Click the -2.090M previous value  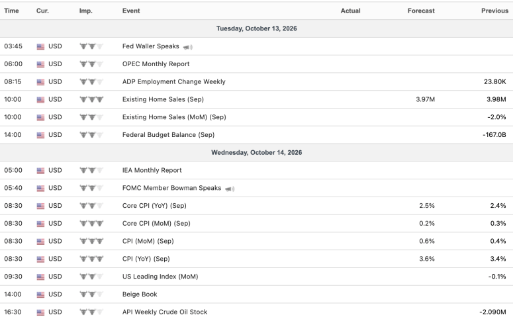492,312
